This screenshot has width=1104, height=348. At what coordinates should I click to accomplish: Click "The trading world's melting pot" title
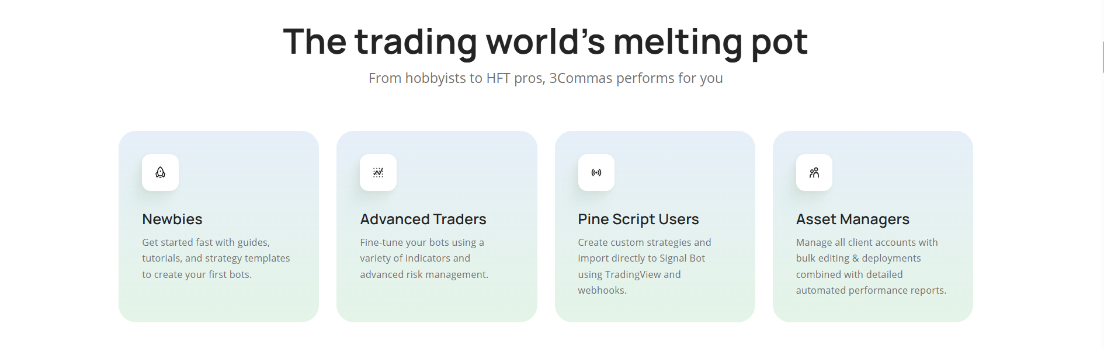coord(545,41)
